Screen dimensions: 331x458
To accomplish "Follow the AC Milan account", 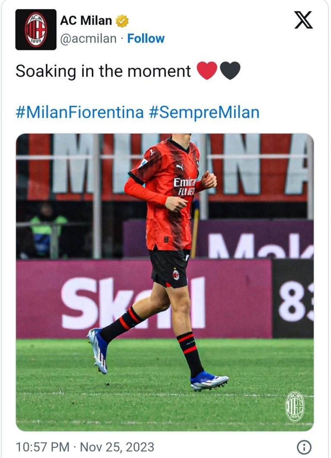I will coord(146,38).
